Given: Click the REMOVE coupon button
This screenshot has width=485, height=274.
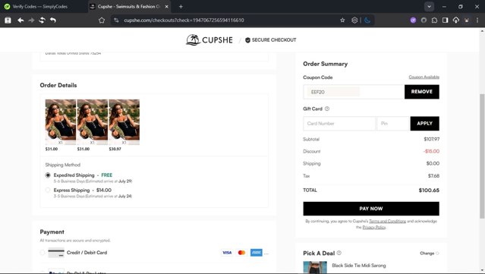Looking at the screenshot, I should 421,92.
